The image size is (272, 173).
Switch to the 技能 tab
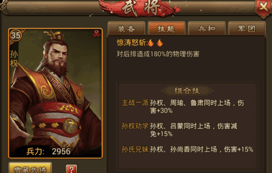166,28
